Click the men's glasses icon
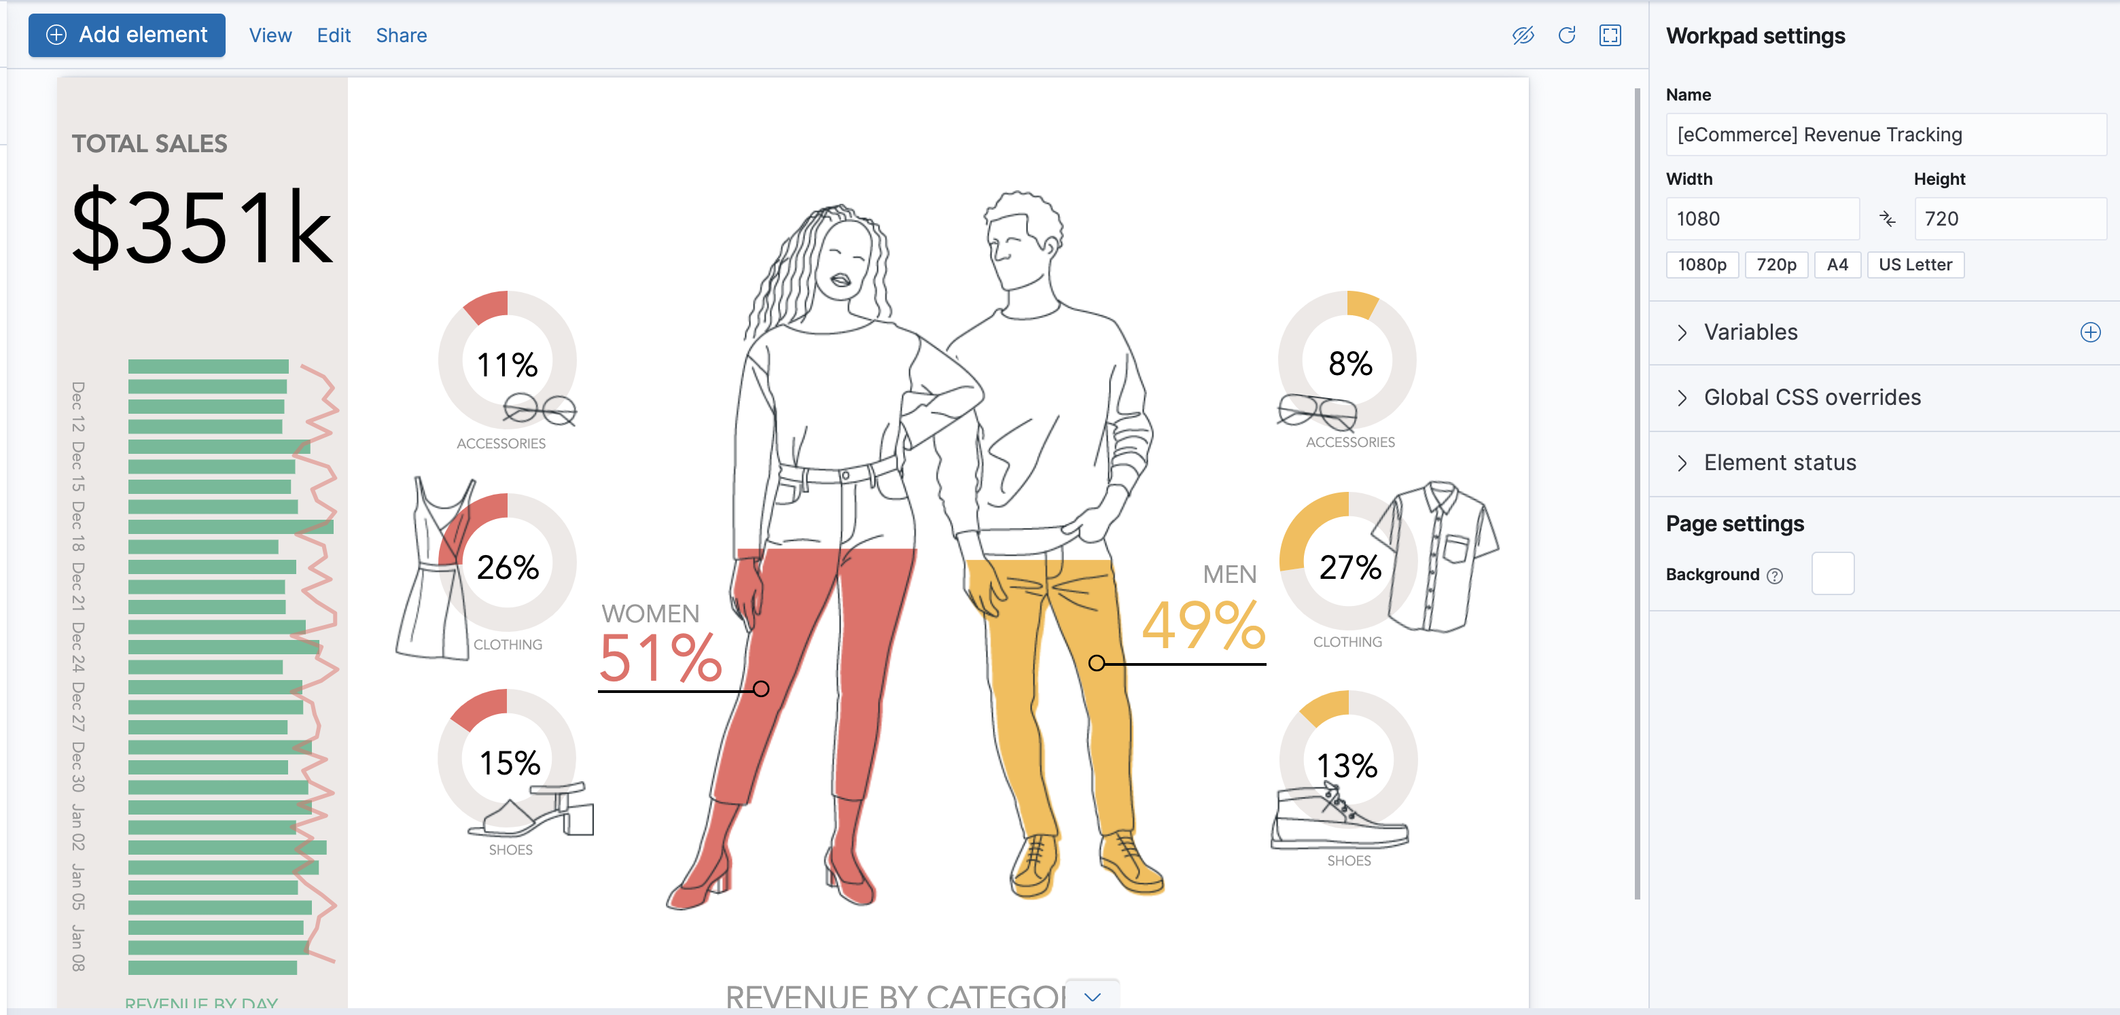2120x1015 pixels. (1317, 412)
